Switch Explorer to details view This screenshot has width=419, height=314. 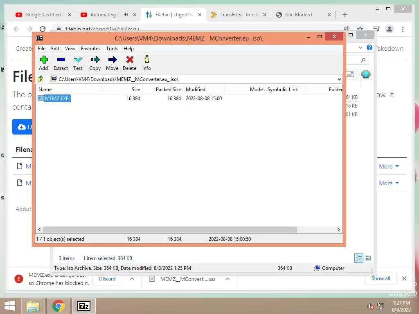pyautogui.click(x=358, y=258)
